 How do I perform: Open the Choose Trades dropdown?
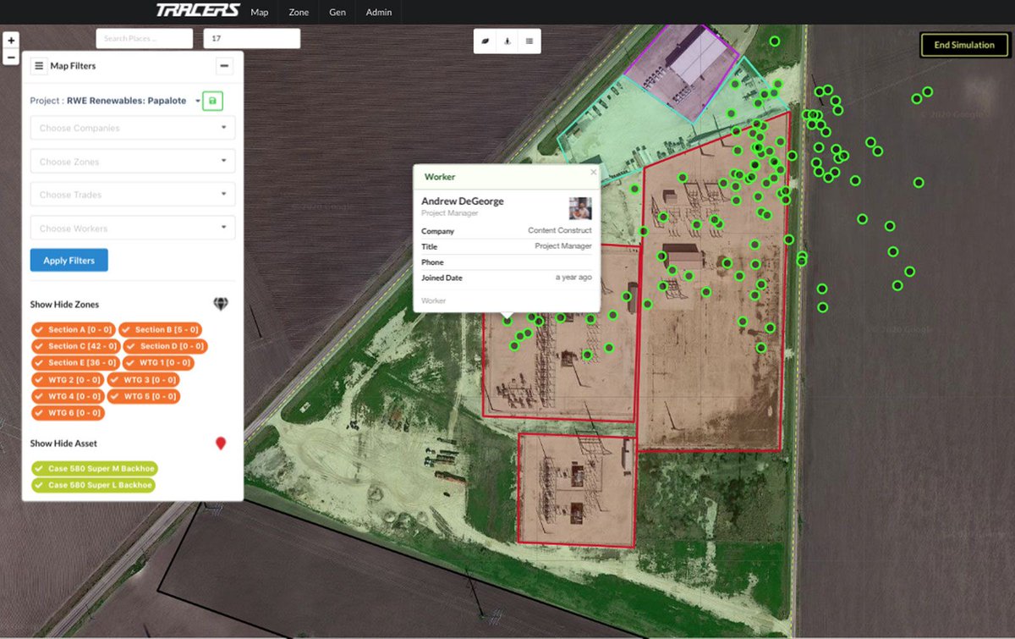click(x=133, y=195)
